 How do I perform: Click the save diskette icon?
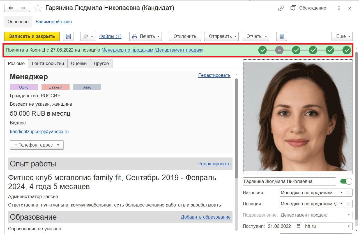pyautogui.click(x=68, y=36)
